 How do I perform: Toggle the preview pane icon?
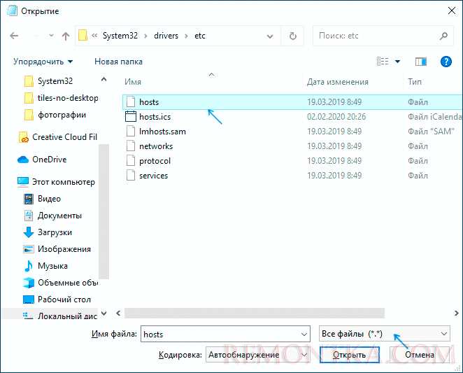(x=420, y=62)
